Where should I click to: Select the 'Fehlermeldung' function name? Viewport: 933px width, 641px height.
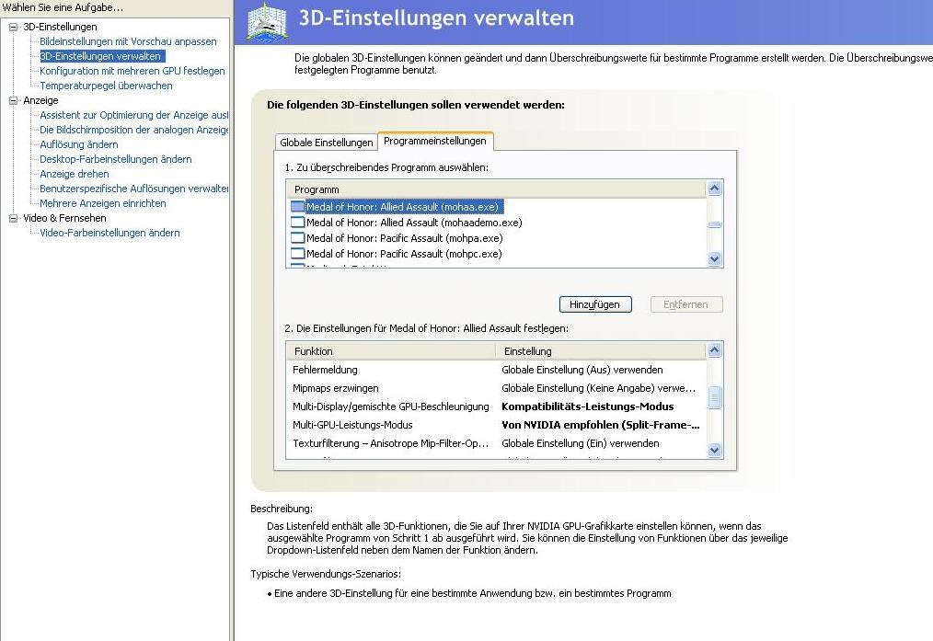point(325,370)
